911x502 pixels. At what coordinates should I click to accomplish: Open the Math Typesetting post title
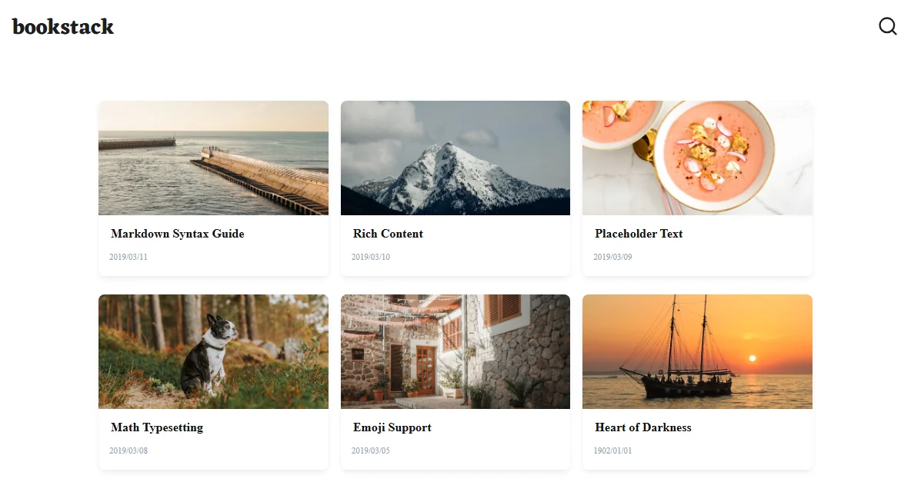click(x=157, y=427)
